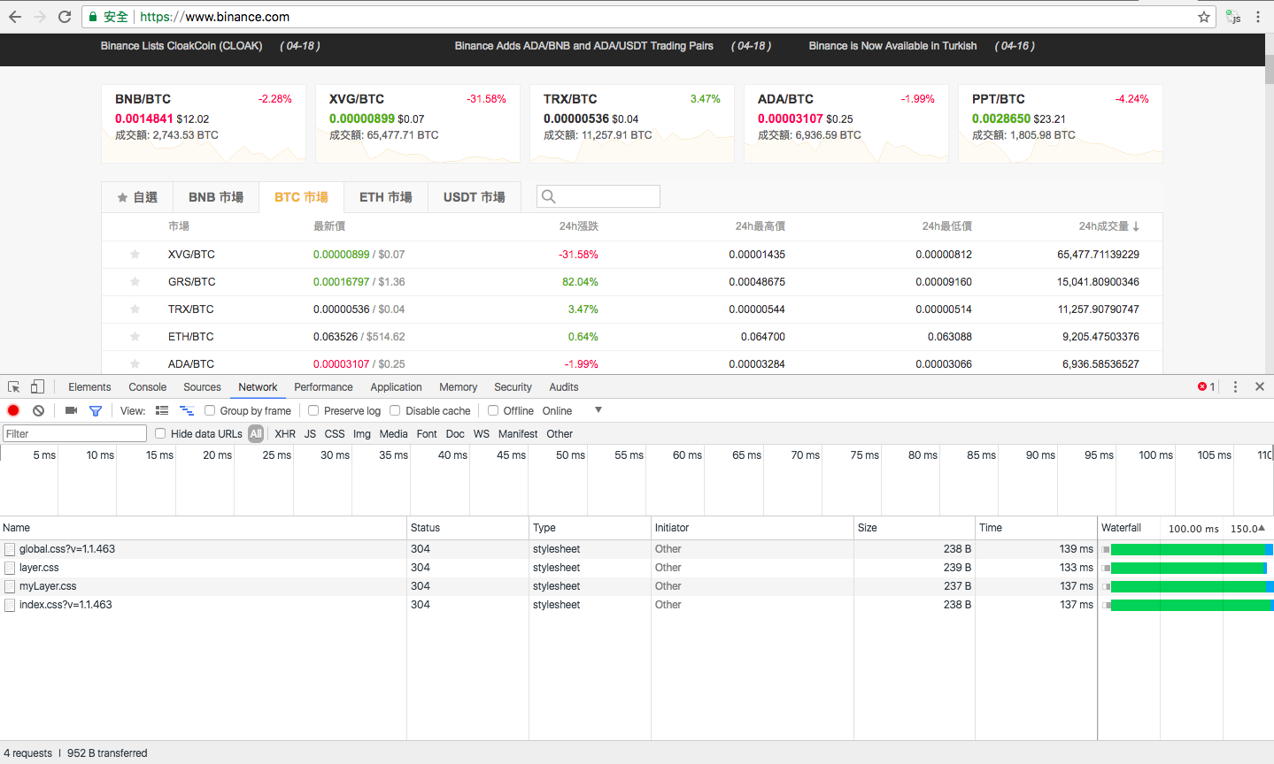Toggle the device toolbar icon

(x=37, y=386)
